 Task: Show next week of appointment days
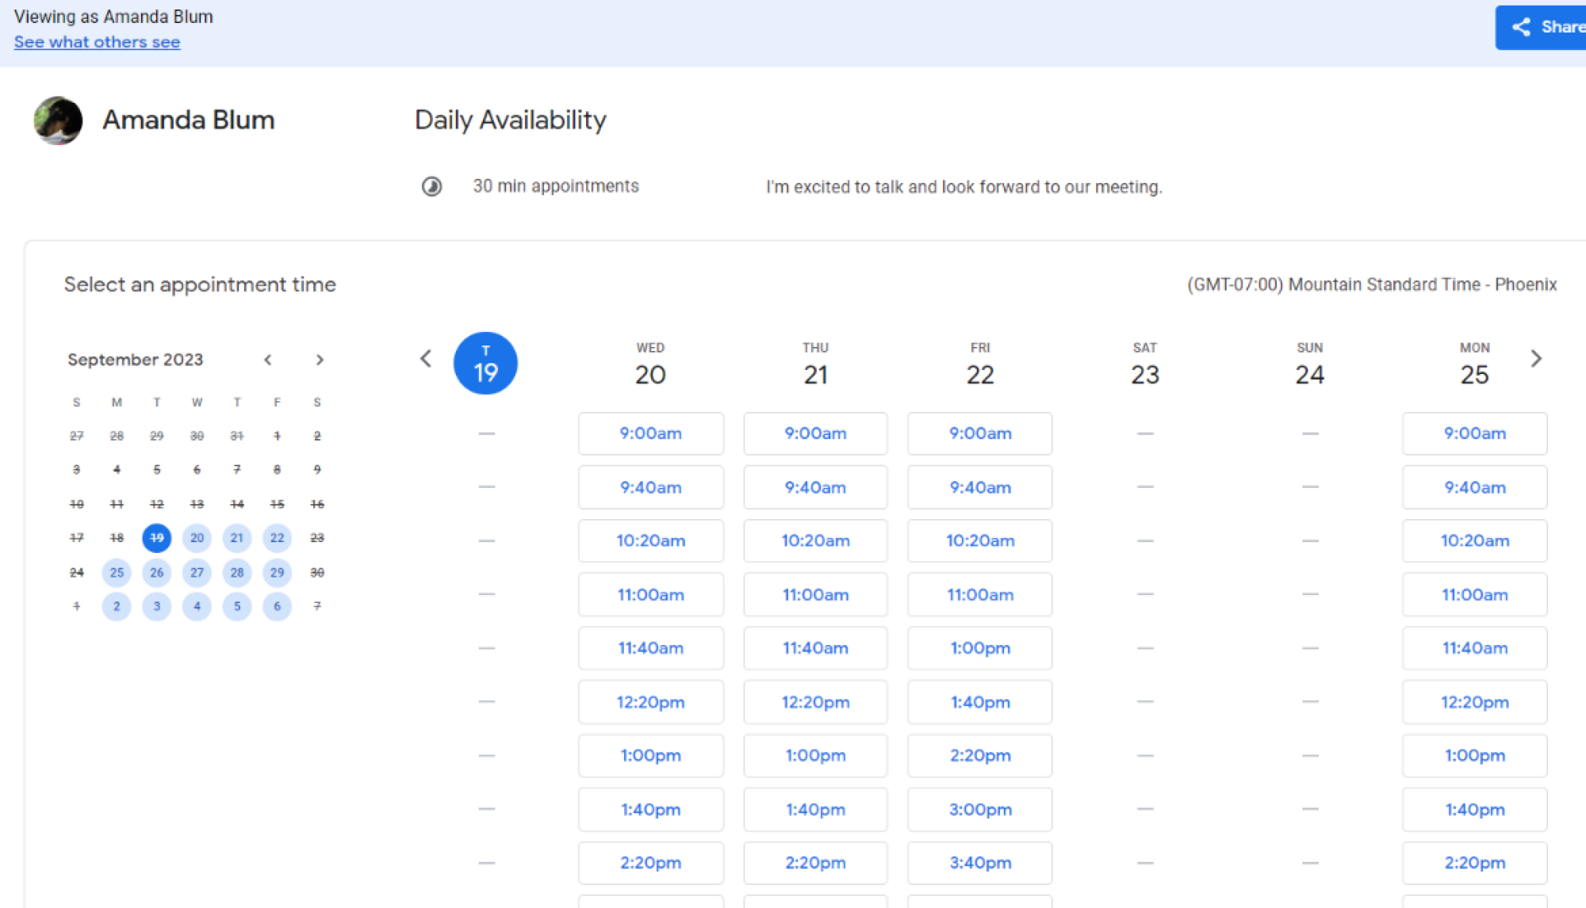click(1536, 359)
